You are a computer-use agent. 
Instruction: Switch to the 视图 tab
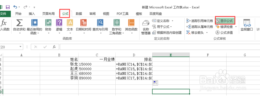tap(106, 14)
